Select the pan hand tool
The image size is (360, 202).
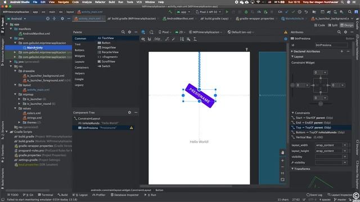click(x=282, y=153)
